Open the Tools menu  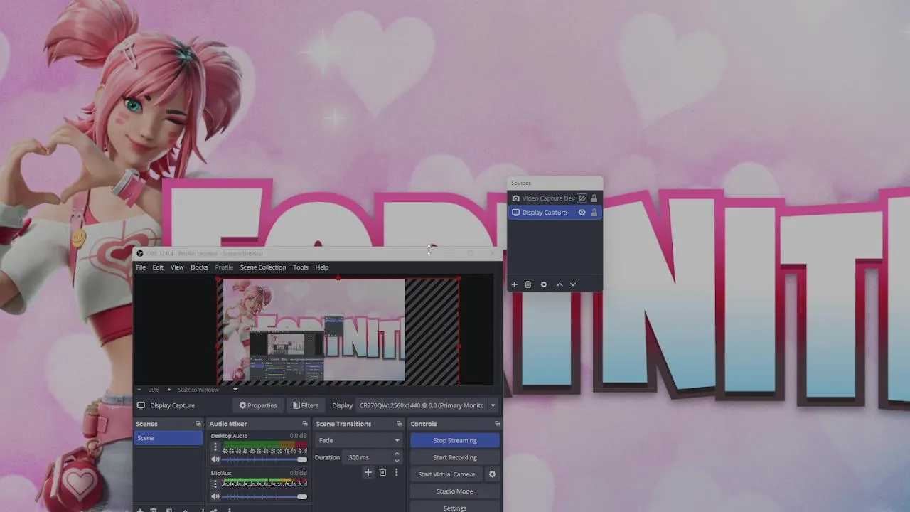pos(301,267)
